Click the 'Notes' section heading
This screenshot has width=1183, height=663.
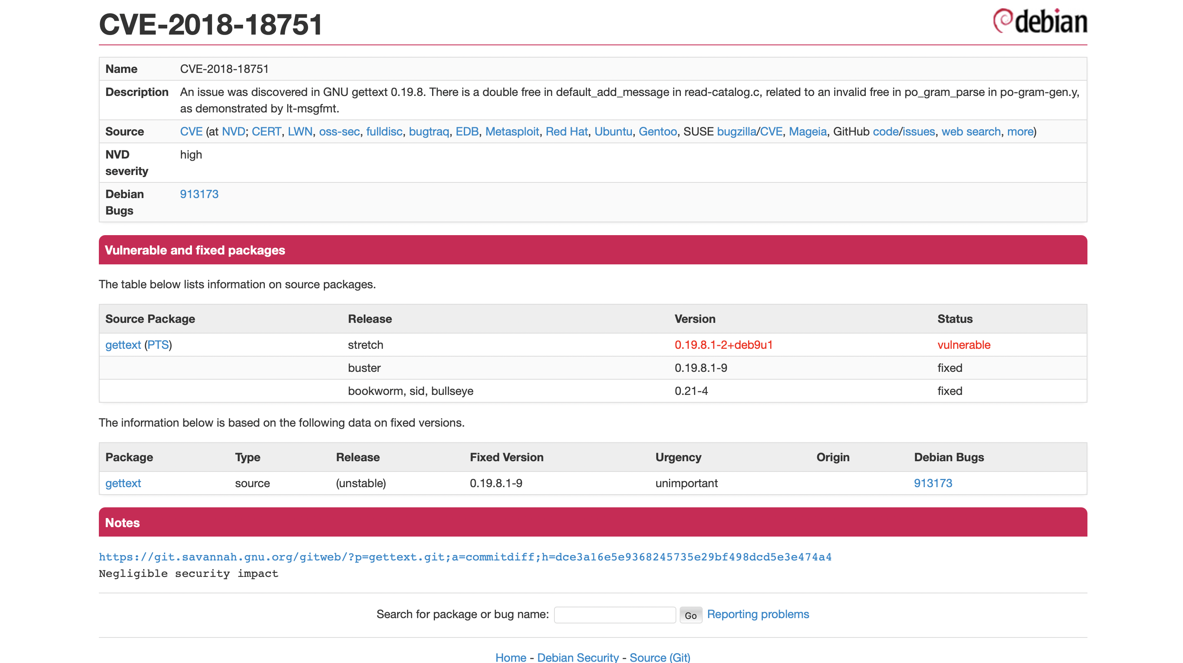tap(122, 523)
